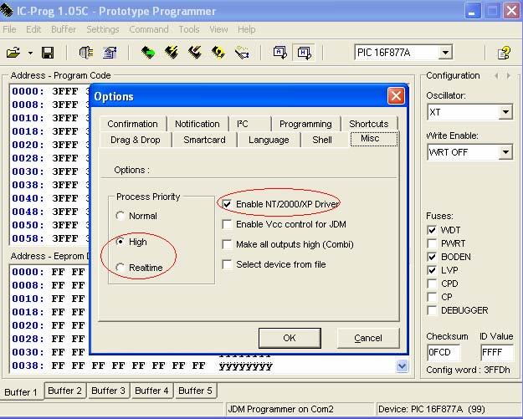The height and width of the screenshot is (419, 523).
Task: Open the File menu
Action: click(9, 29)
